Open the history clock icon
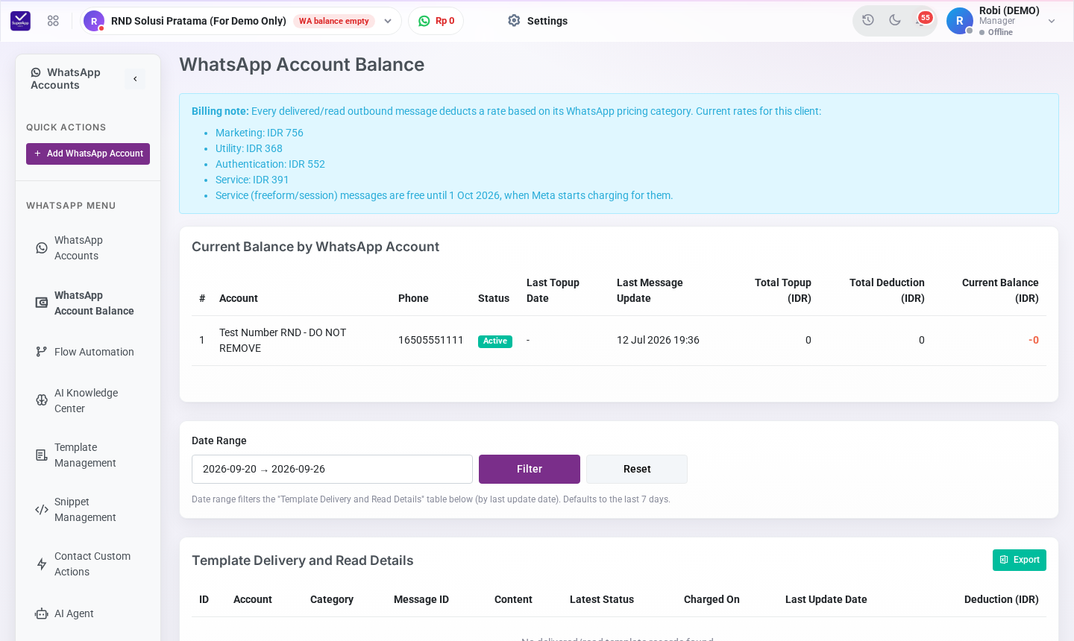1074x641 pixels. click(x=868, y=20)
